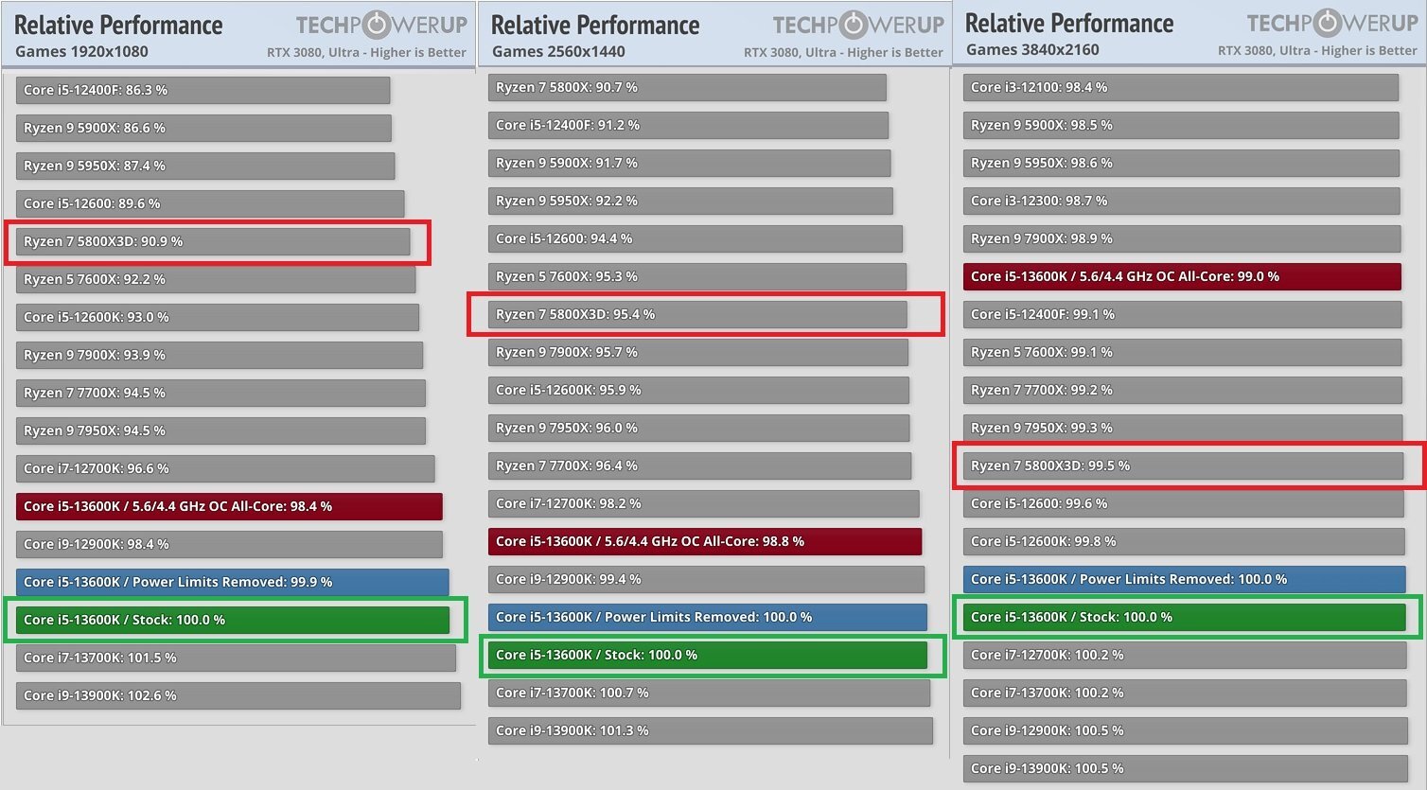Select bar 'Core i9-12900K: 98.4 %'
The height and width of the screenshot is (790, 1427).
[x=229, y=544]
